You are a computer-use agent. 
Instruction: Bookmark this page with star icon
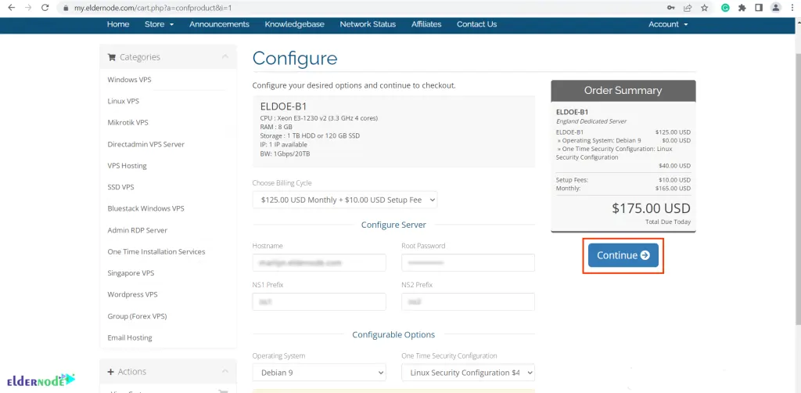click(x=705, y=8)
